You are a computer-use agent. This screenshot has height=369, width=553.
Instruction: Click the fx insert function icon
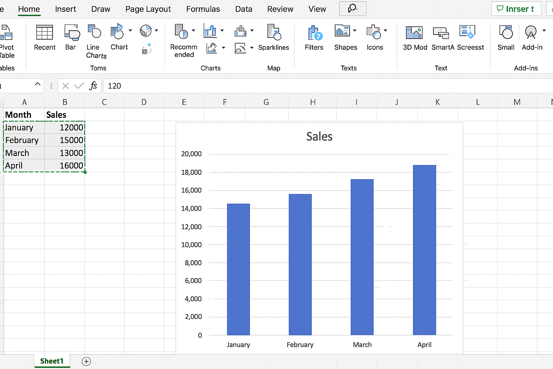click(x=93, y=86)
